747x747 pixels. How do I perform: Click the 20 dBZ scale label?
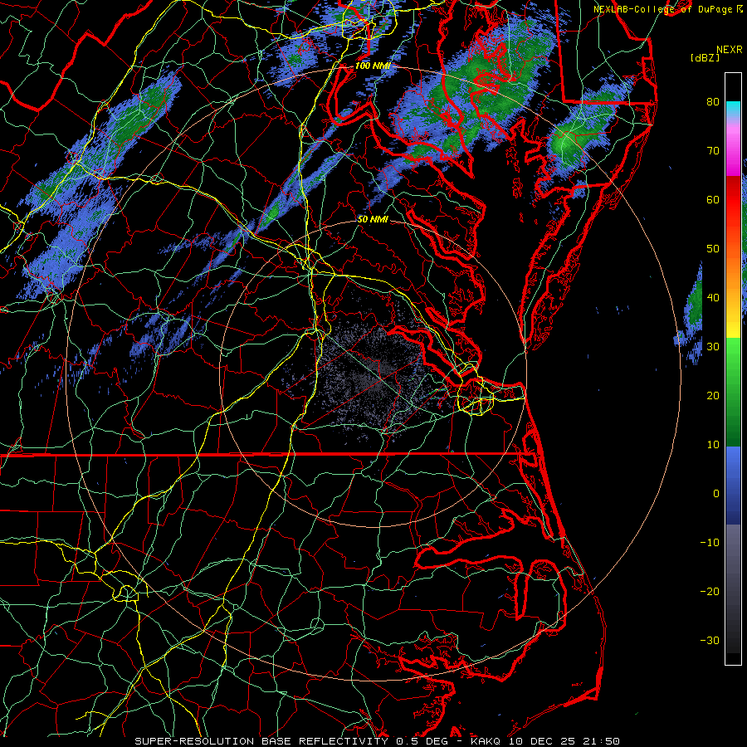(713, 395)
